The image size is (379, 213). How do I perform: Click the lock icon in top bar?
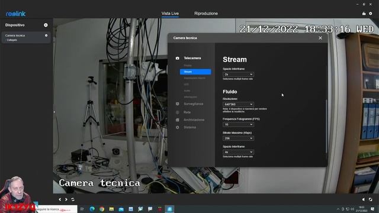[364, 14]
